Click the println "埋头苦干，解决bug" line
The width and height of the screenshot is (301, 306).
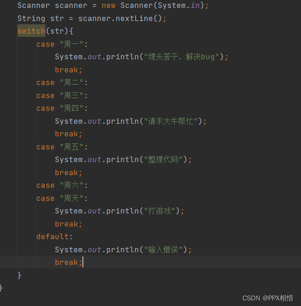coord(141,57)
